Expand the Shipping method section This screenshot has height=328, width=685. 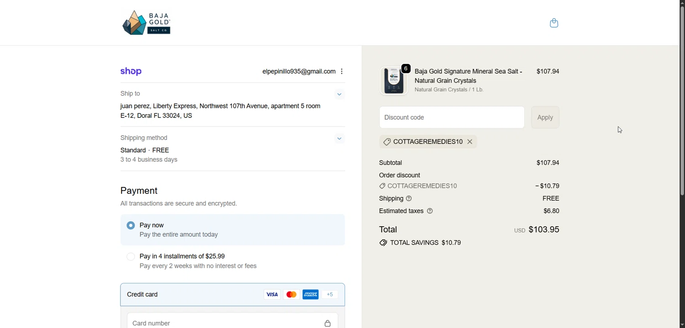point(339,139)
